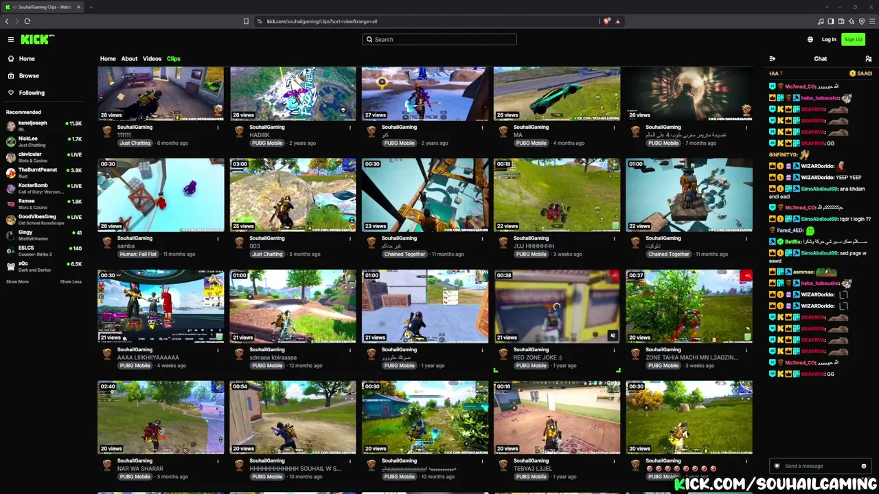Open the emote picker in chat box
This screenshot has height=494, width=879.
tap(864, 466)
